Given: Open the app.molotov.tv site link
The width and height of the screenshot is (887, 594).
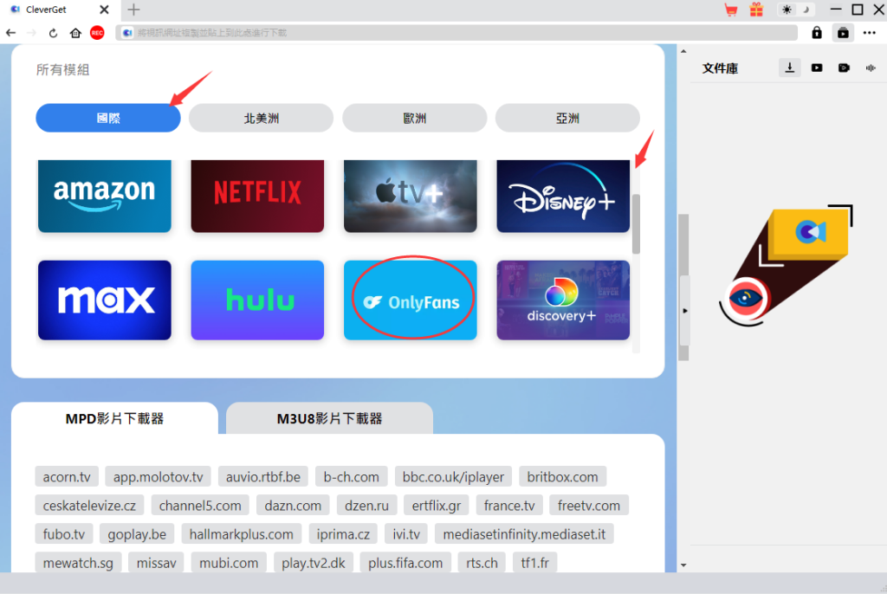Looking at the screenshot, I should (158, 477).
